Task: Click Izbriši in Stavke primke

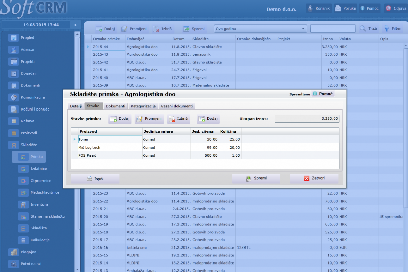Action: [x=178, y=119]
